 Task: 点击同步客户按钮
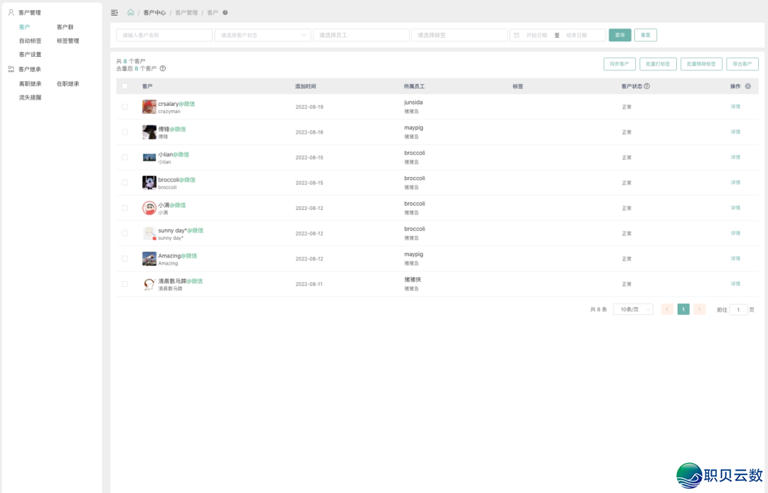coord(618,64)
